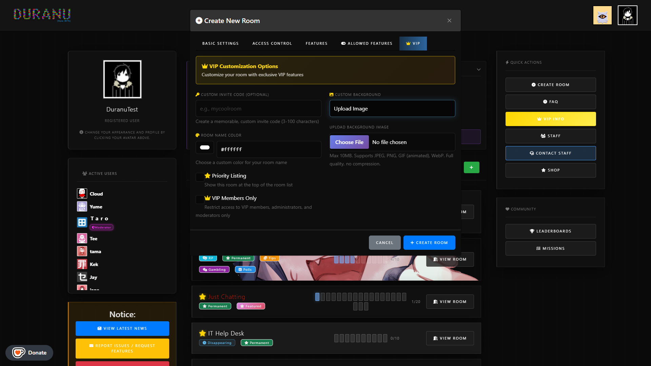Switch to the Access Control tab
The height and width of the screenshot is (366, 651).
[x=272, y=43]
